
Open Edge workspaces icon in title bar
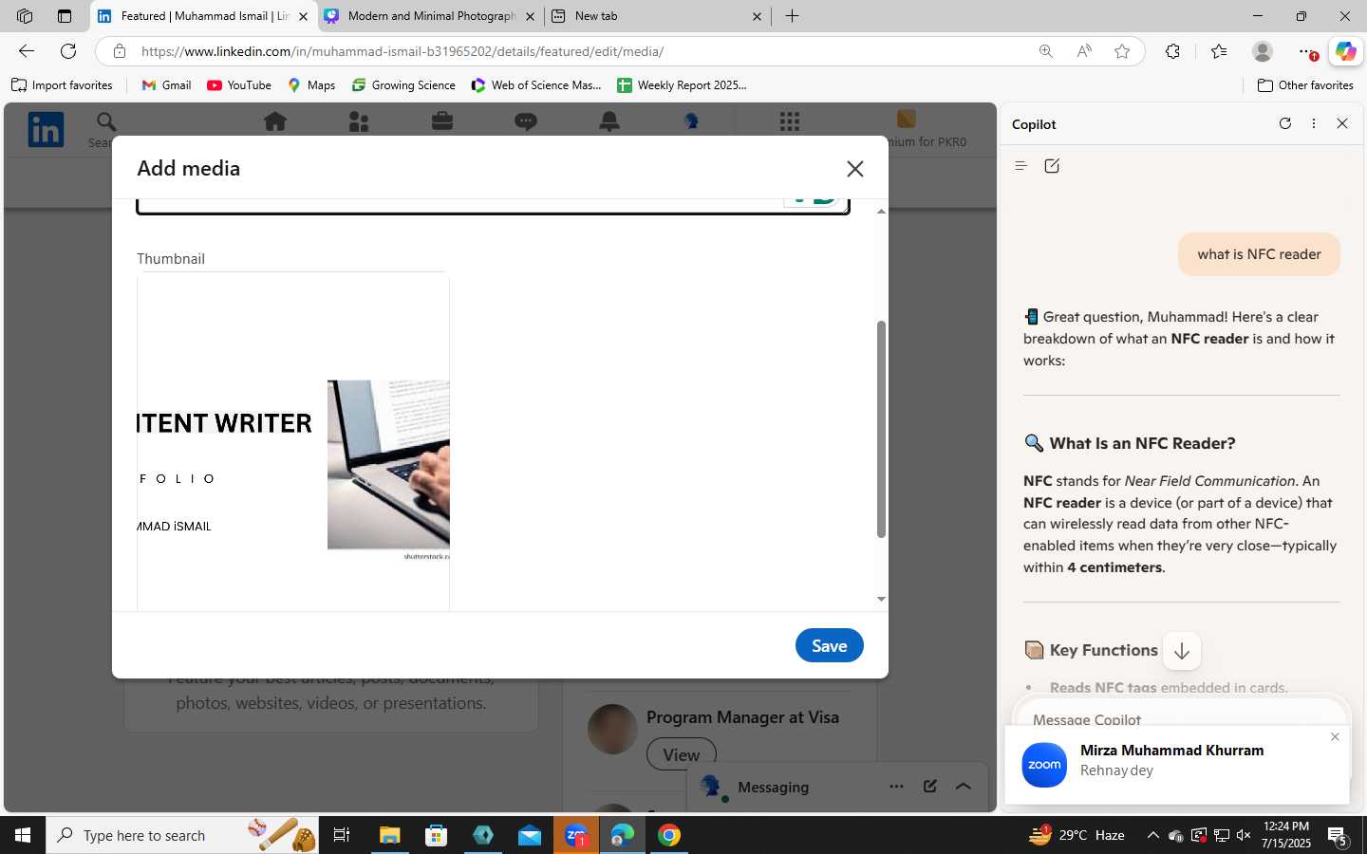pos(25,16)
